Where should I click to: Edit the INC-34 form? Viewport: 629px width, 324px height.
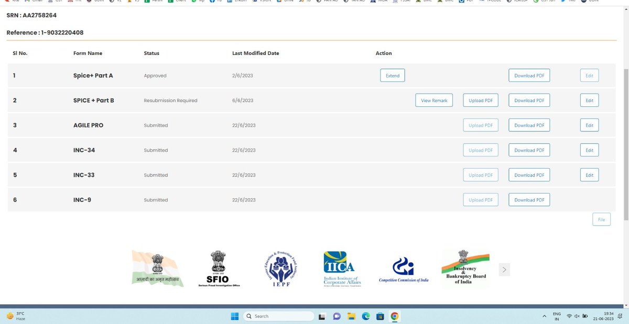click(x=589, y=150)
